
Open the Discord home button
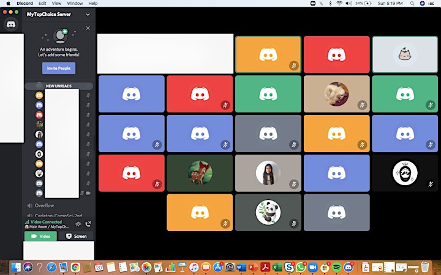[11, 24]
